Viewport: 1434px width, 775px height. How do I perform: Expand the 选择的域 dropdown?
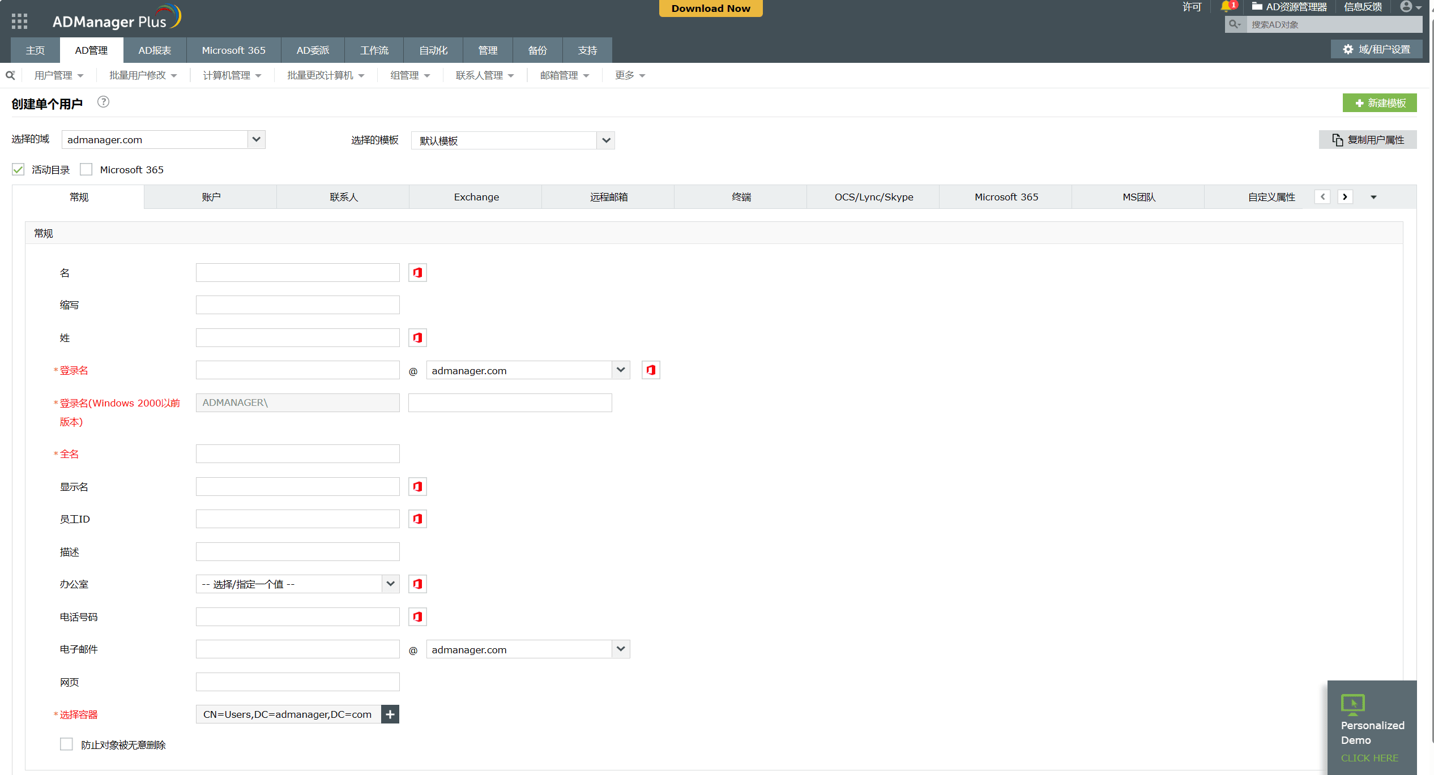click(256, 140)
